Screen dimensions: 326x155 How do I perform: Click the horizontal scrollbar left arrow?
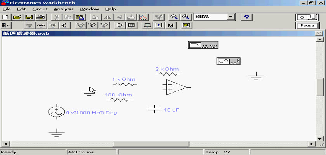tap(5, 144)
